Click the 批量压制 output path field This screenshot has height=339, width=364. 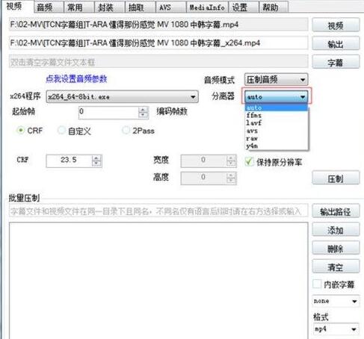(158, 211)
